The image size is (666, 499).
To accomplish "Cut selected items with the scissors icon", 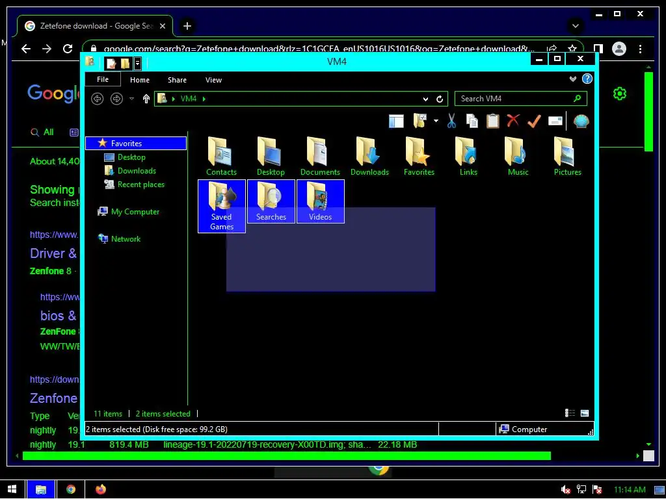I will click(451, 122).
